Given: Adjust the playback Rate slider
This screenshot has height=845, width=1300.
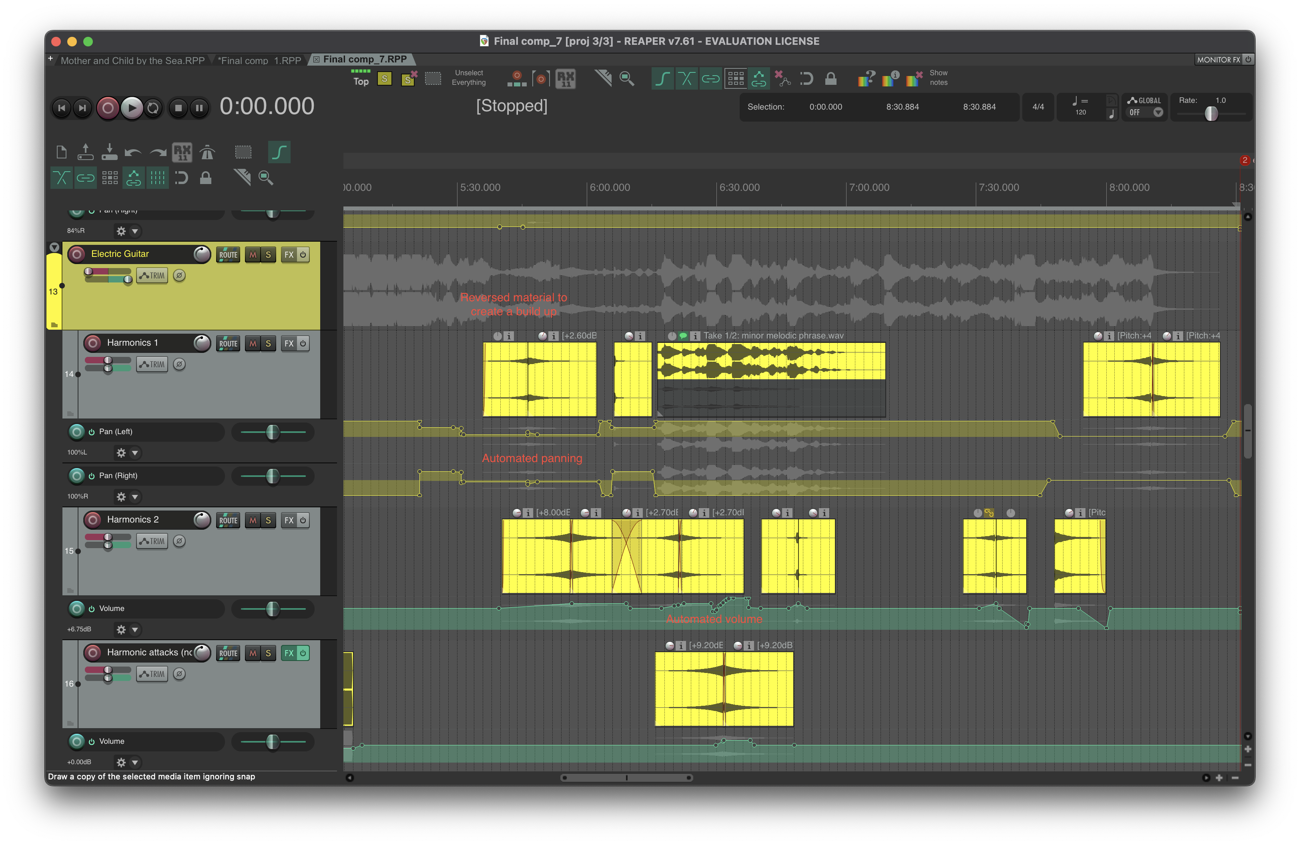Looking at the screenshot, I should [x=1211, y=113].
